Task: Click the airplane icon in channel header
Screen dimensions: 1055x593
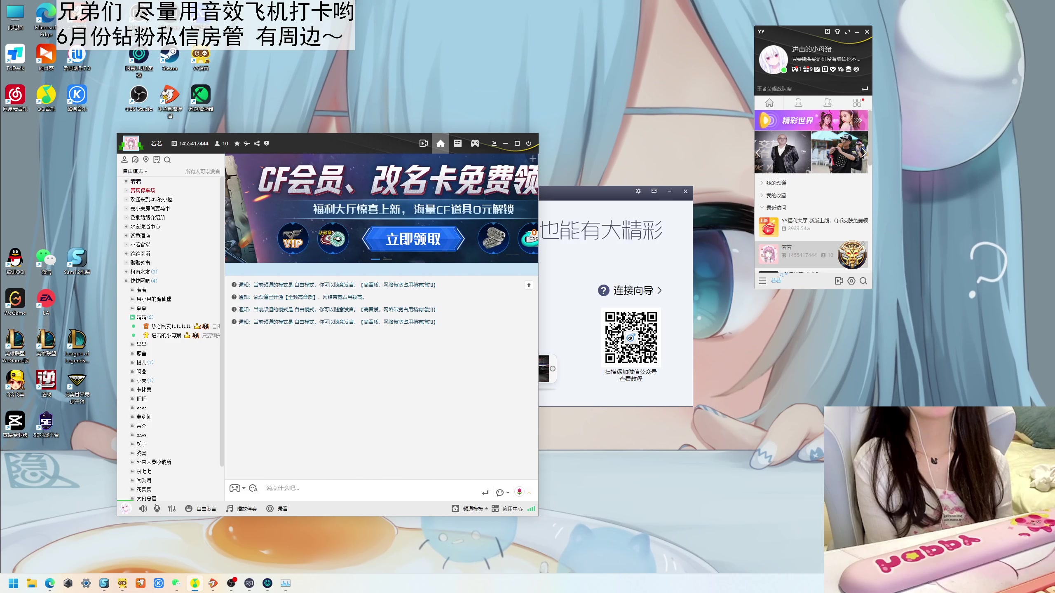Action: (246, 143)
